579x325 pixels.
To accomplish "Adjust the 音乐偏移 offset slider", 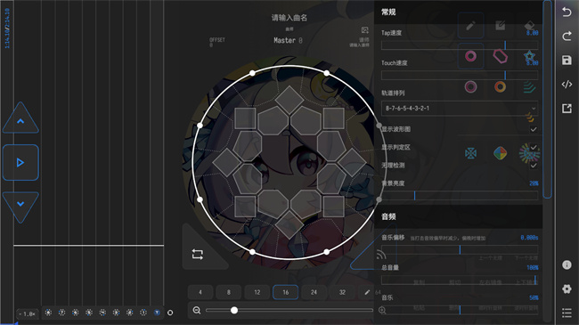I will [x=460, y=249].
